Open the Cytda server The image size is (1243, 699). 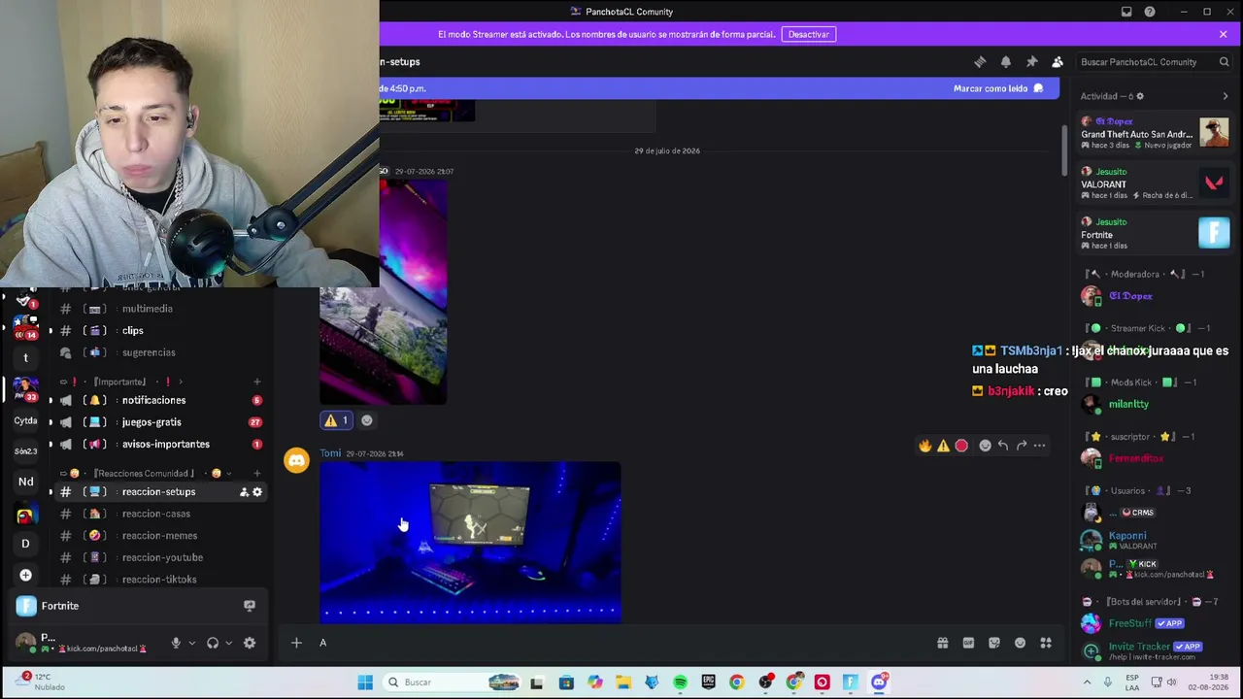25,421
